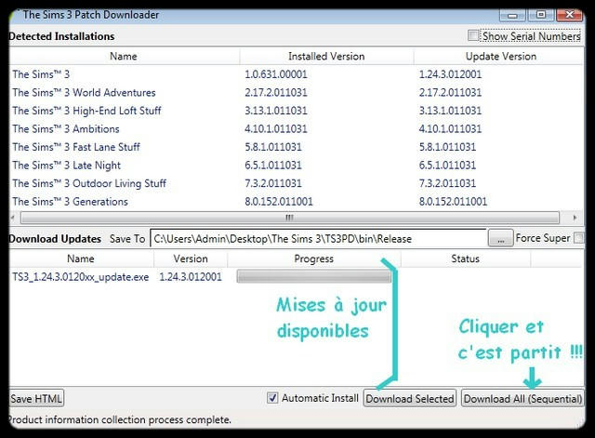Screen dimensions: 595x438
Task: Click installed version 2.17.2.011031
Action: (276, 92)
